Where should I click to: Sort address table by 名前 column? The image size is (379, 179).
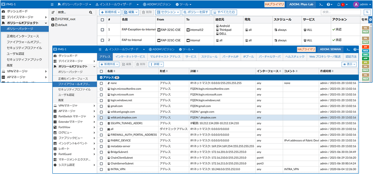[111, 71]
